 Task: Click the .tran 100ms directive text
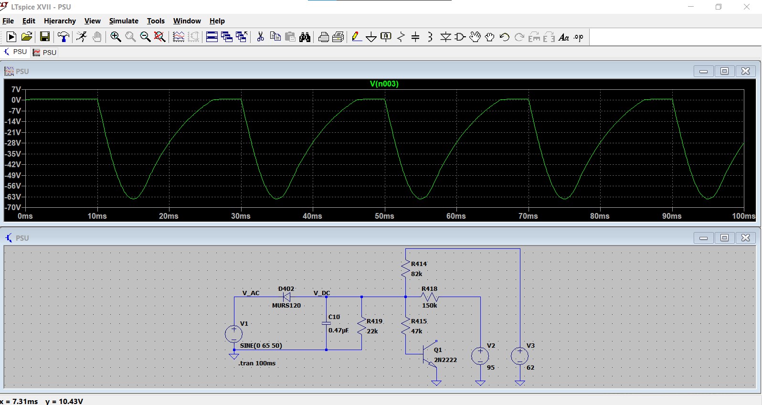[257, 363]
